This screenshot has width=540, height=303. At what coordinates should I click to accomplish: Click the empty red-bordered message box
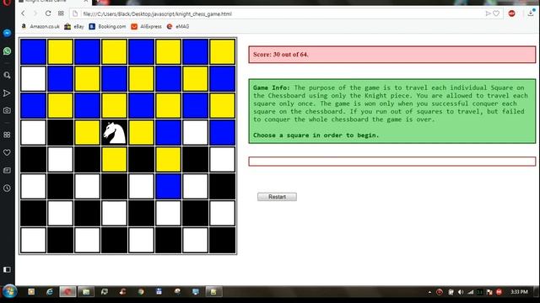click(391, 162)
